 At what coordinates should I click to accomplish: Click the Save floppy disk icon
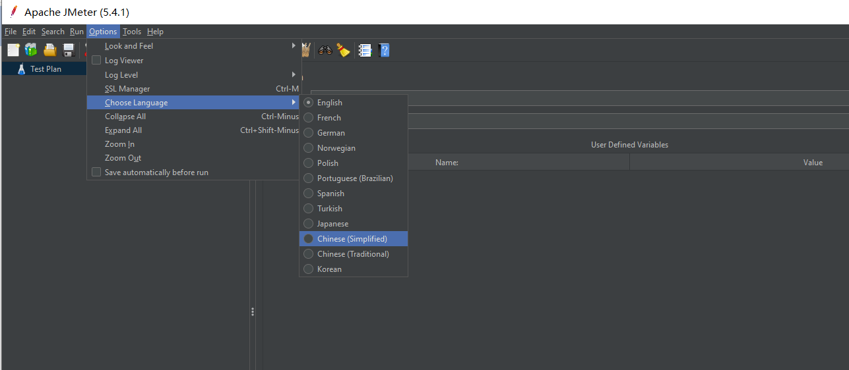[69, 50]
